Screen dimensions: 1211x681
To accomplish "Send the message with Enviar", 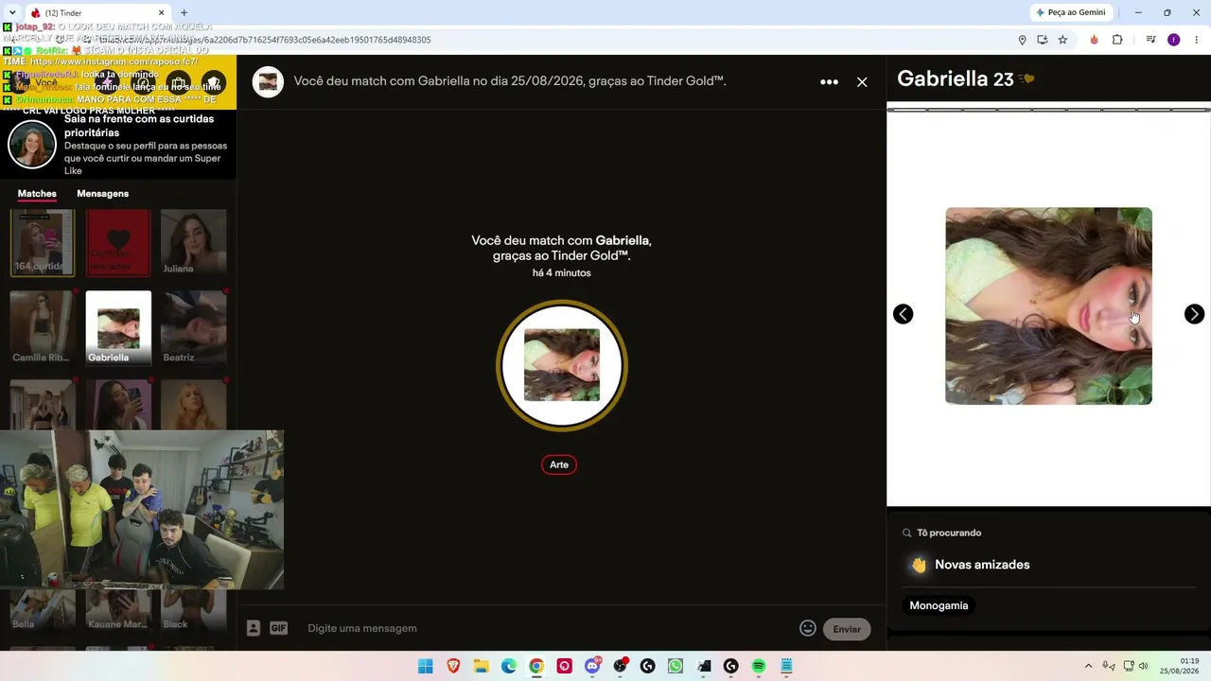I will pyautogui.click(x=847, y=629).
